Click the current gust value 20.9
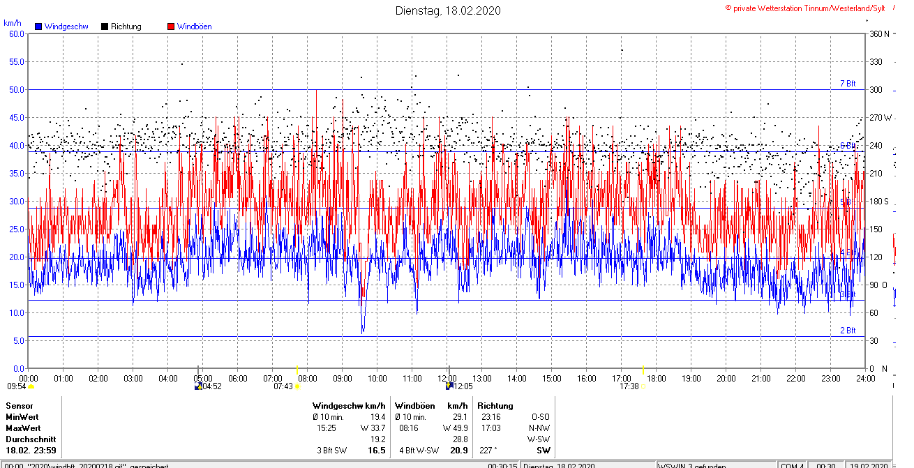Image resolution: width=914 pixels, height=468 pixels. point(458,451)
